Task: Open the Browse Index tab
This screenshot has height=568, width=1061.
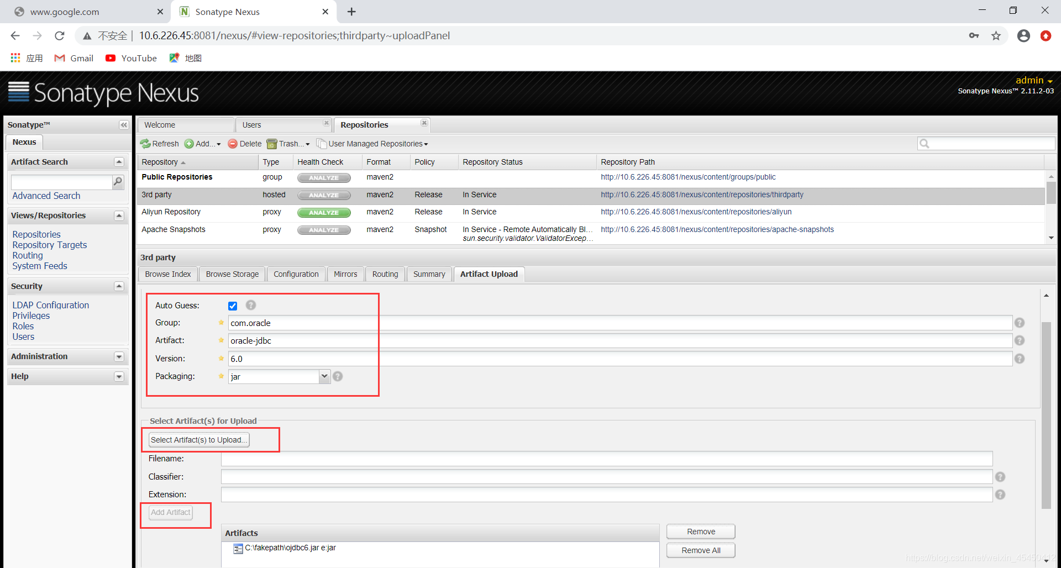Action: tap(168, 274)
